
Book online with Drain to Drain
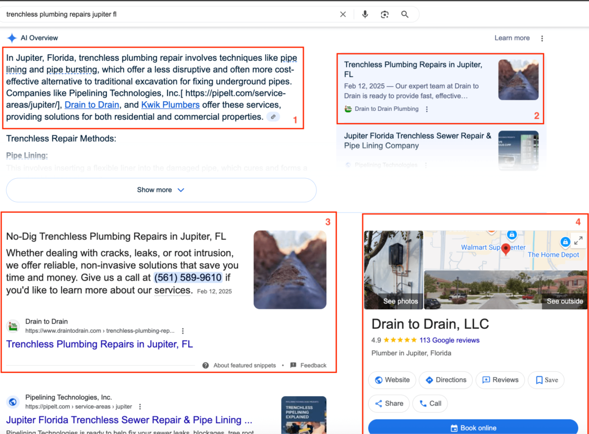[474, 428]
